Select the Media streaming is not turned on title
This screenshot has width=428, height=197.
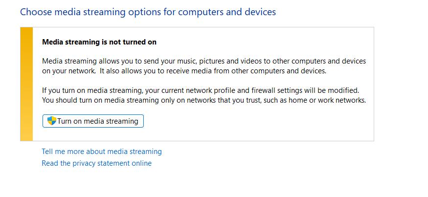tap(99, 42)
